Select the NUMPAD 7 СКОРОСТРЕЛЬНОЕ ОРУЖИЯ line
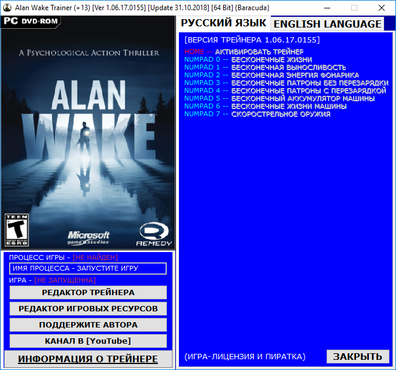Screen dimensions: 396x370 (257, 114)
